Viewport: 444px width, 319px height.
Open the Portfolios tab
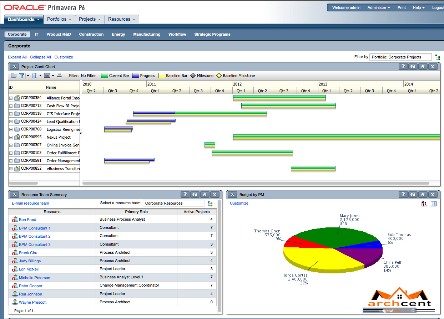(59, 19)
